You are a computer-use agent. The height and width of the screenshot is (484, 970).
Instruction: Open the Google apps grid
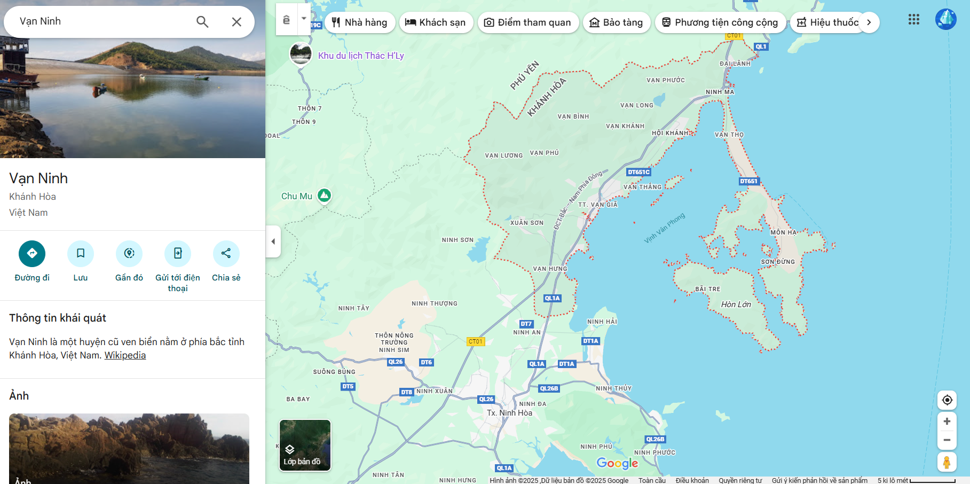pyautogui.click(x=913, y=20)
